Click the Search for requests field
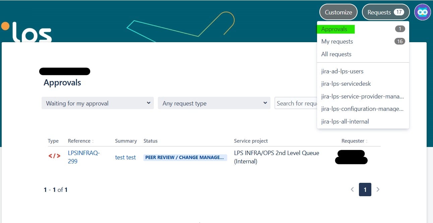 click(296, 103)
